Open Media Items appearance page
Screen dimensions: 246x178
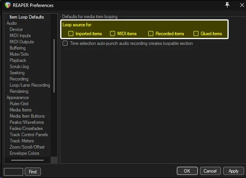tap(20, 110)
